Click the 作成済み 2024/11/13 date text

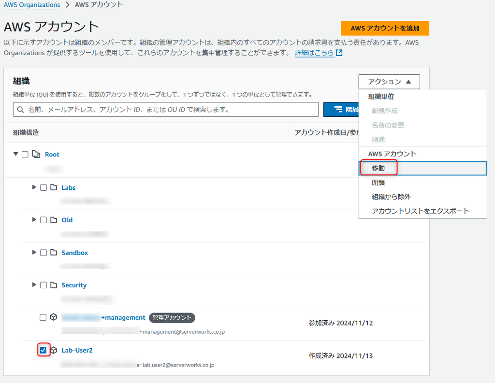pyautogui.click(x=341, y=356)
